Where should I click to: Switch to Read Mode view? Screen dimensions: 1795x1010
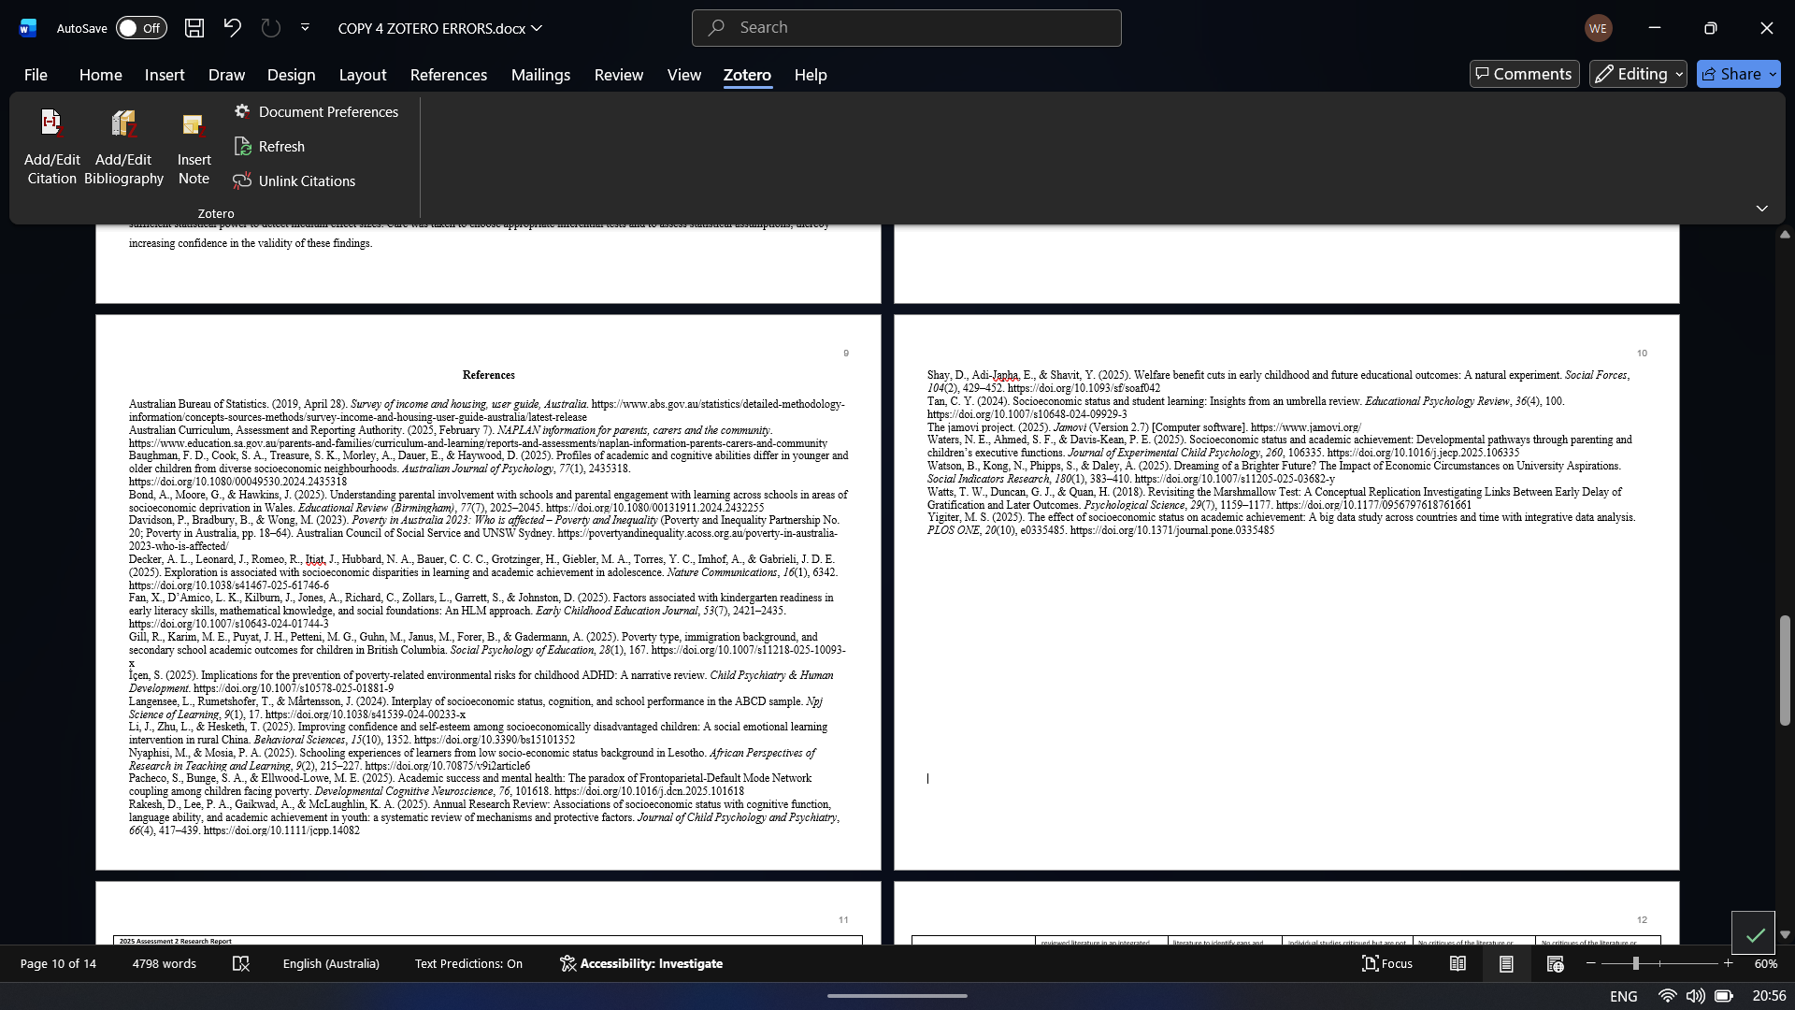pos(1458,963)
